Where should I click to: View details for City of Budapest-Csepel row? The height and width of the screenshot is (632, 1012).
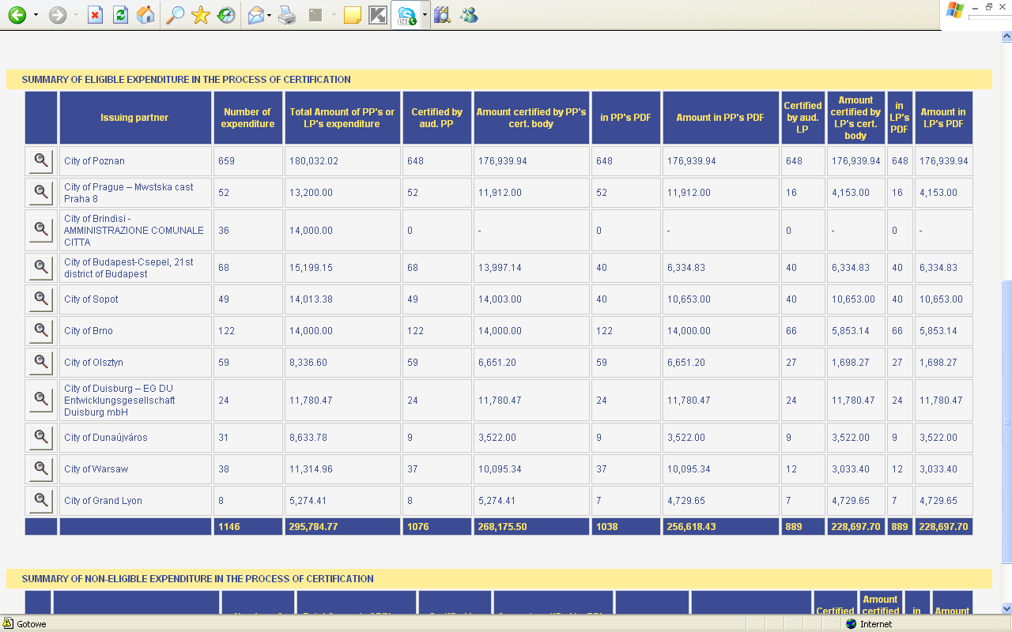pyautogui.click(x=40, y=268)
